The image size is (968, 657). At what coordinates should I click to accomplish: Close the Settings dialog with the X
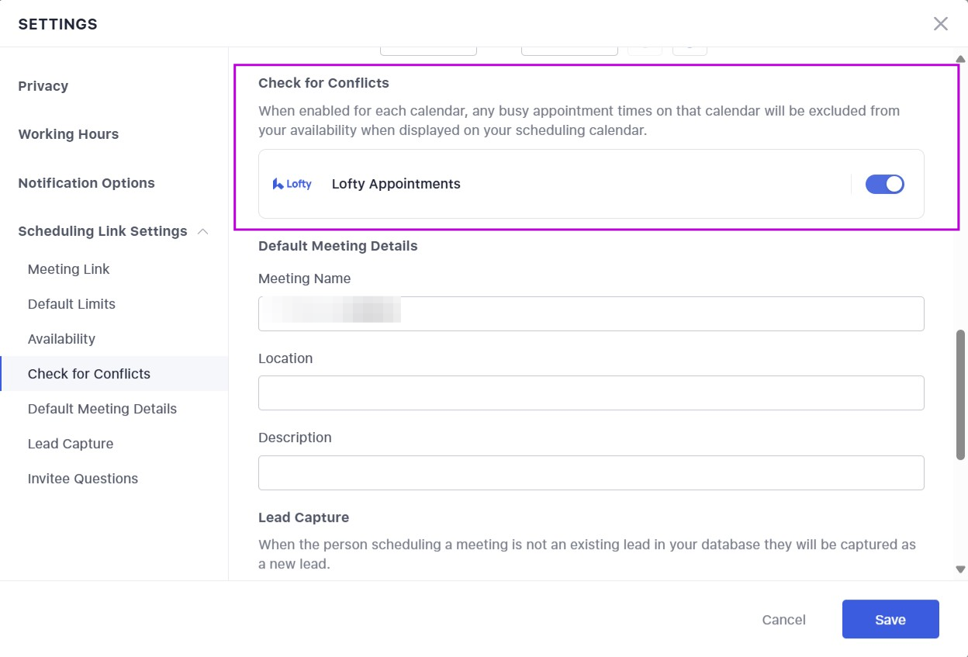click(940, 24)
